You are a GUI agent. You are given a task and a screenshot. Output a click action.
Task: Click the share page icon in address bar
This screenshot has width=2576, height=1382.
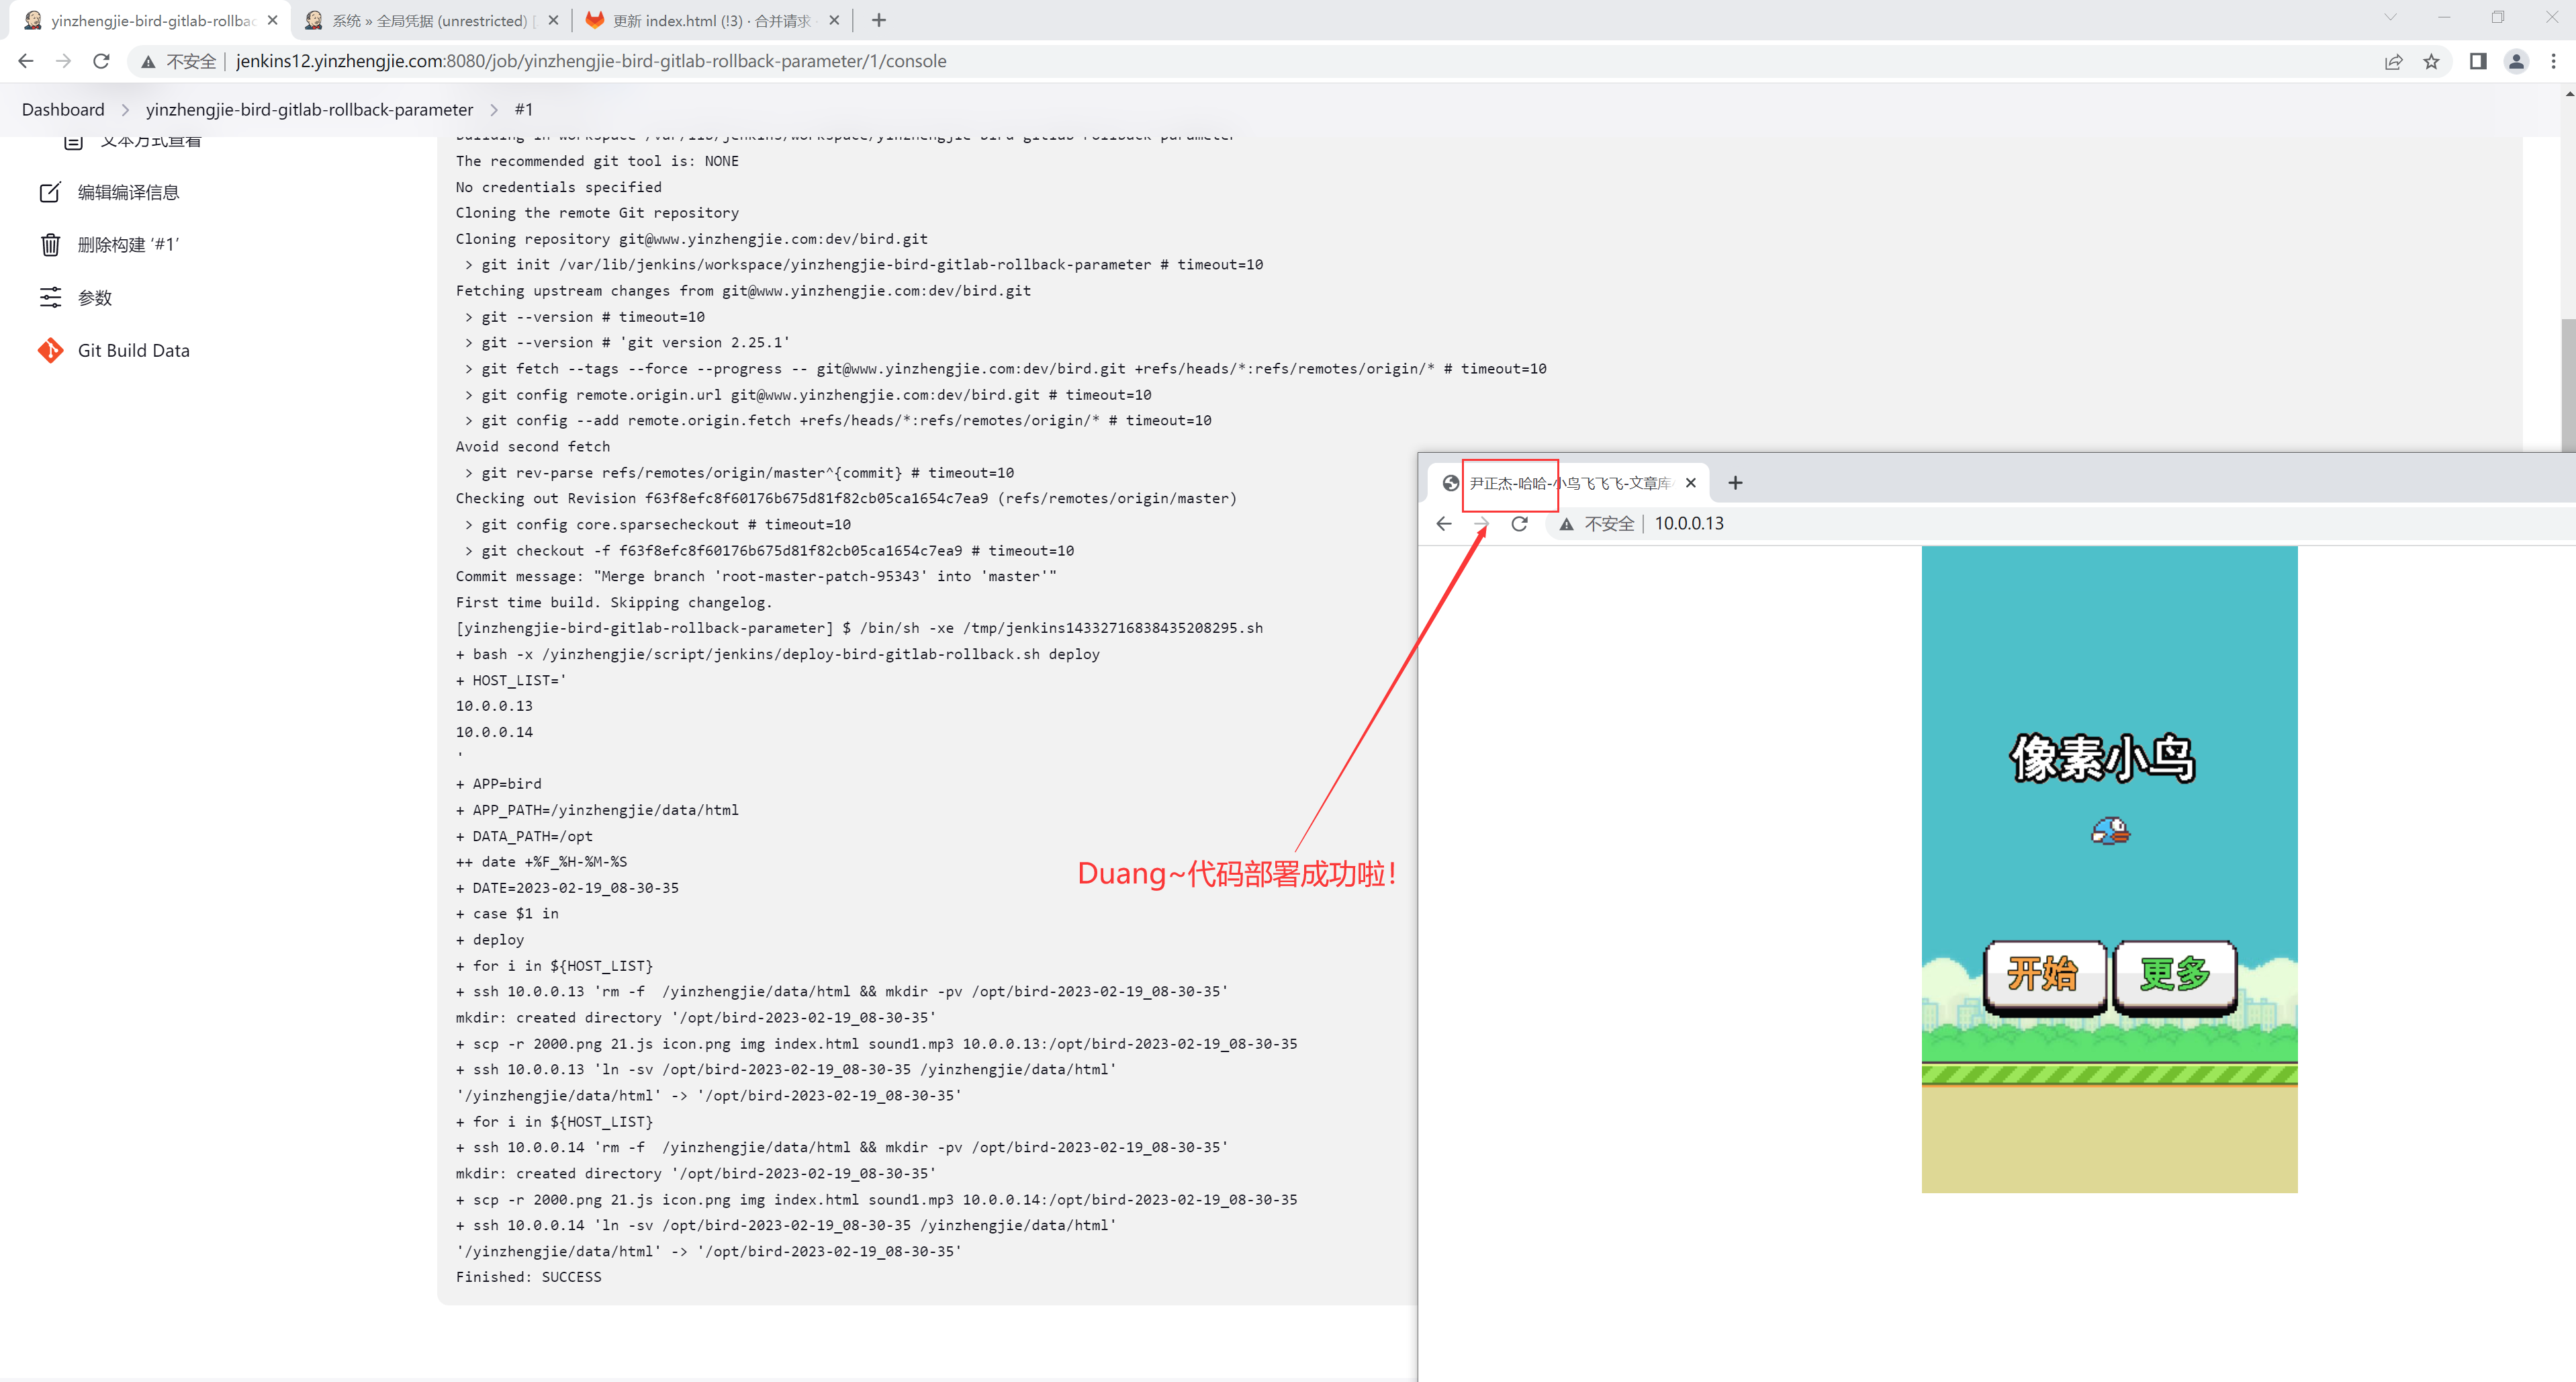(x=2393, y=61)
